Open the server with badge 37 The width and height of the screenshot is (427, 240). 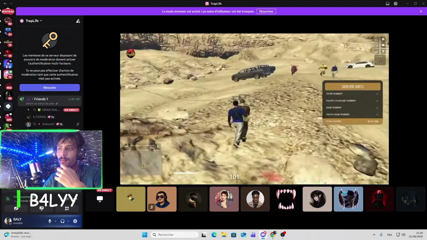coord(8,32)
